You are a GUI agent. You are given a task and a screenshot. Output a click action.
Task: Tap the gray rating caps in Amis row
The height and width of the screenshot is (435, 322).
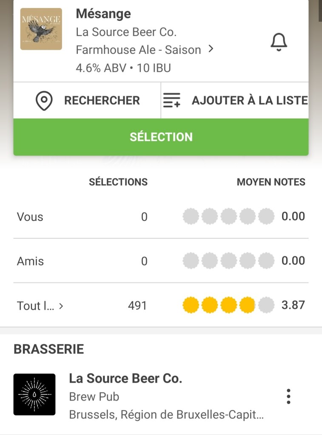click(x=228, y=261)
